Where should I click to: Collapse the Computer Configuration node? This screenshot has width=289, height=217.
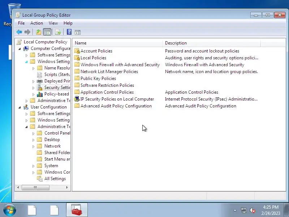click(20, 49)
